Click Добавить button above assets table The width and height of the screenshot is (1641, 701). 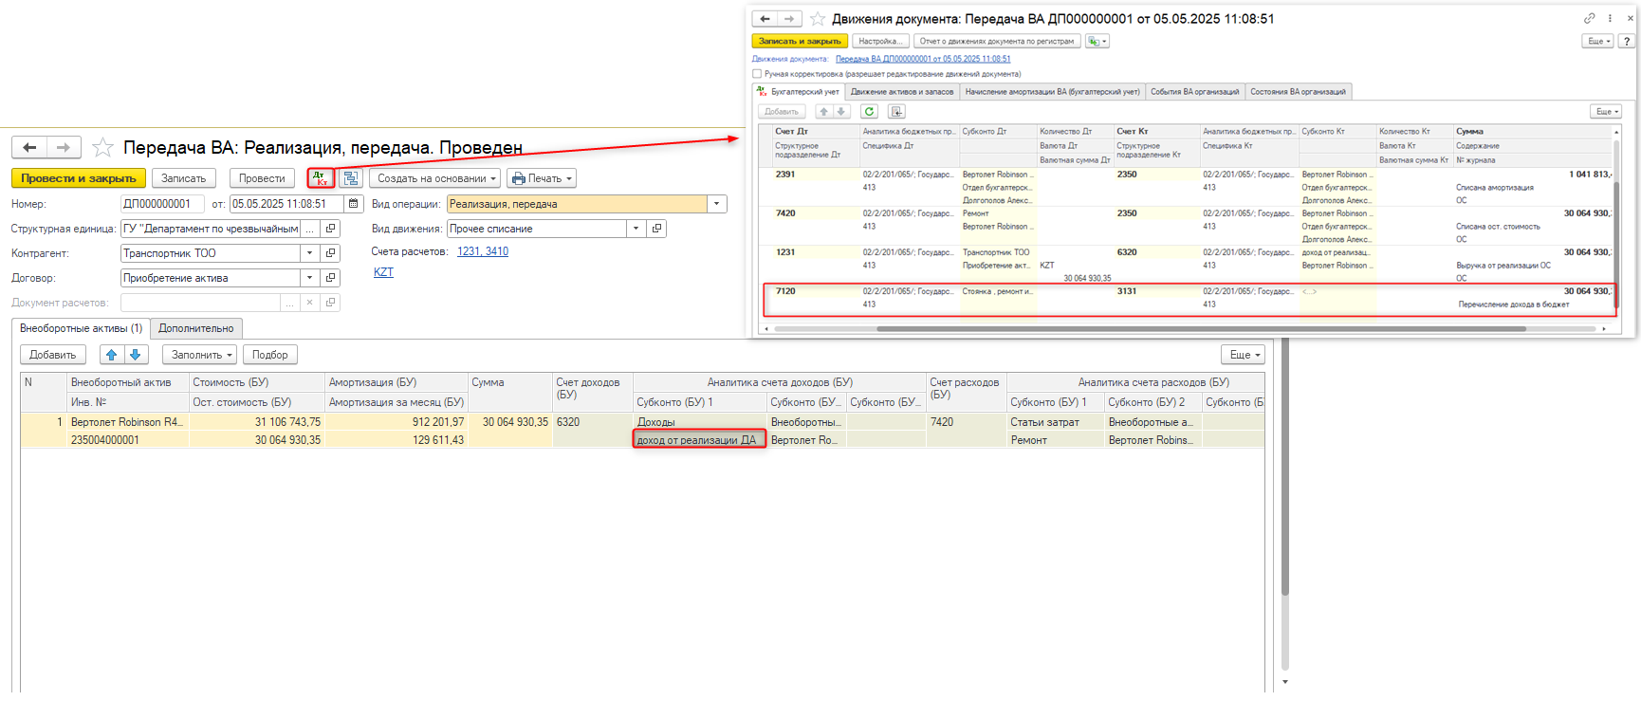click(53, 355)
